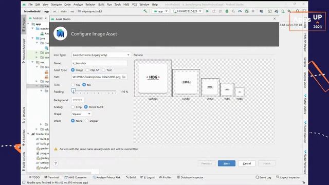Click the Next button
This screenshot has width=329, height=185.
227,163
